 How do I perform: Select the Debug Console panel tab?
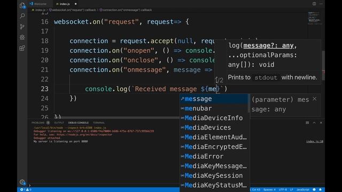tap(79, 123)
